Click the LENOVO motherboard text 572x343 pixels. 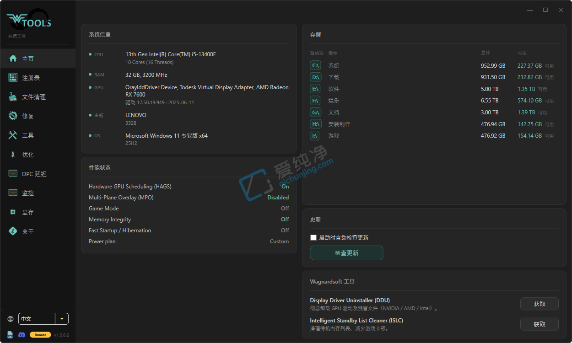click(x=136, y=115)
